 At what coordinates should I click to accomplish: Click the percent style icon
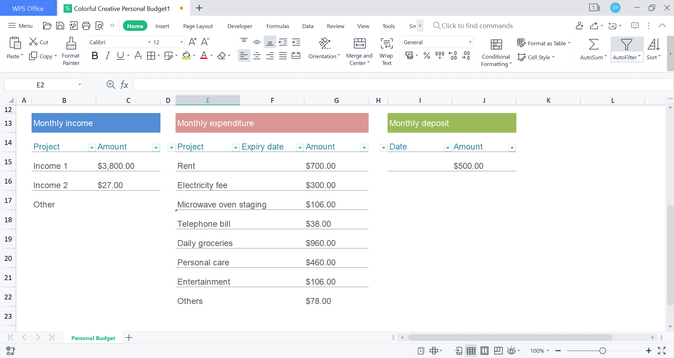(427, 55)
